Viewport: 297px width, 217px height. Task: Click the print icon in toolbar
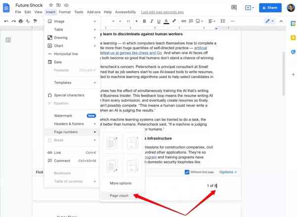point(20,21)
